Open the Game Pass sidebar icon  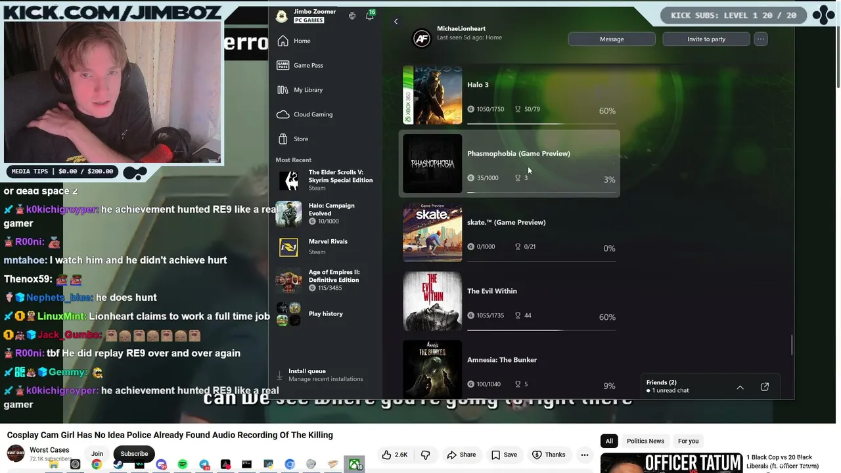tap(283, 65)
